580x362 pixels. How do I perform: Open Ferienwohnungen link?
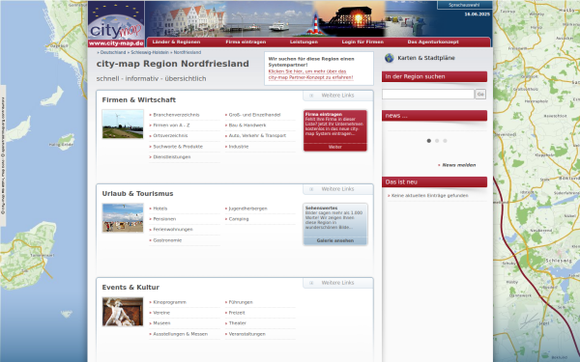tap(173, 230)
